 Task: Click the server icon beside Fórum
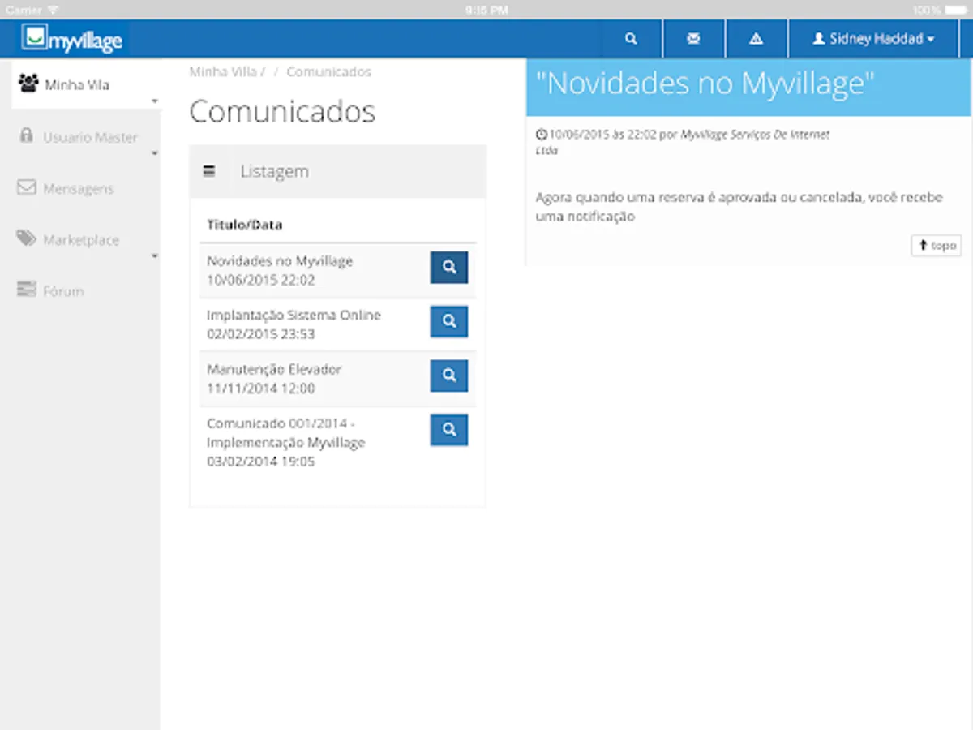27,290
